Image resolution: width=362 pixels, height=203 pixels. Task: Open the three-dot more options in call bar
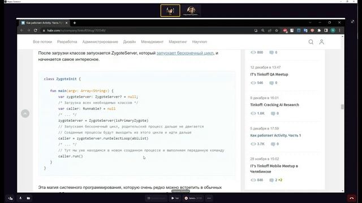pyautogui.click(x=209, y=198)
